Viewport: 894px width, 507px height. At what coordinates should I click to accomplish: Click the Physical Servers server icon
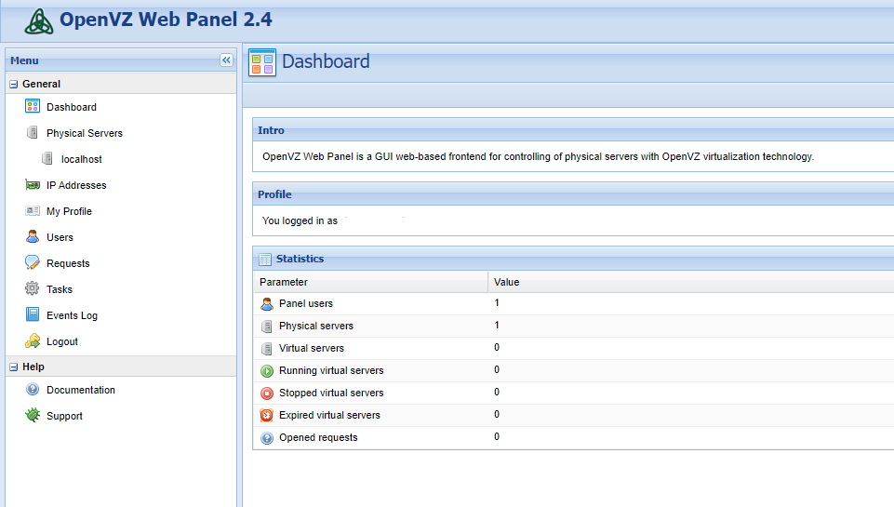[x=33, y=132]
